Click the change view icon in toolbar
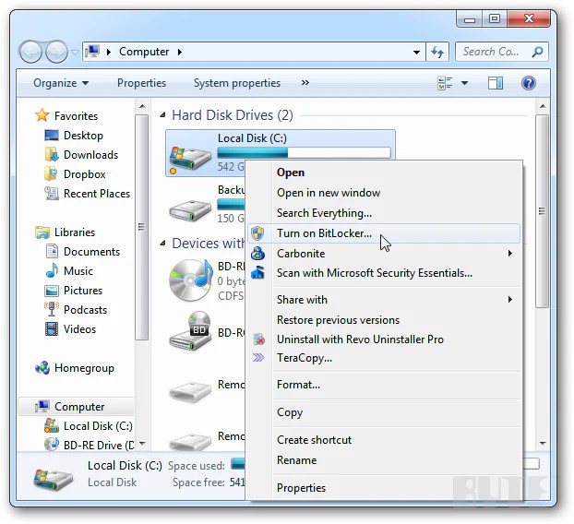 445,83
